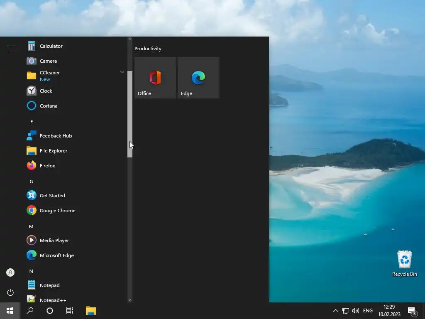Click the Productivity group title

148,49
